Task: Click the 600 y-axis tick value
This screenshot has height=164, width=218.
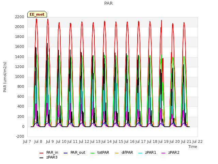Action: [21, 97]
